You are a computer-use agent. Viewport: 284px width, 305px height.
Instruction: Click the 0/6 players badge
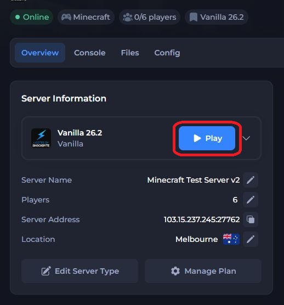click(150, 17)
